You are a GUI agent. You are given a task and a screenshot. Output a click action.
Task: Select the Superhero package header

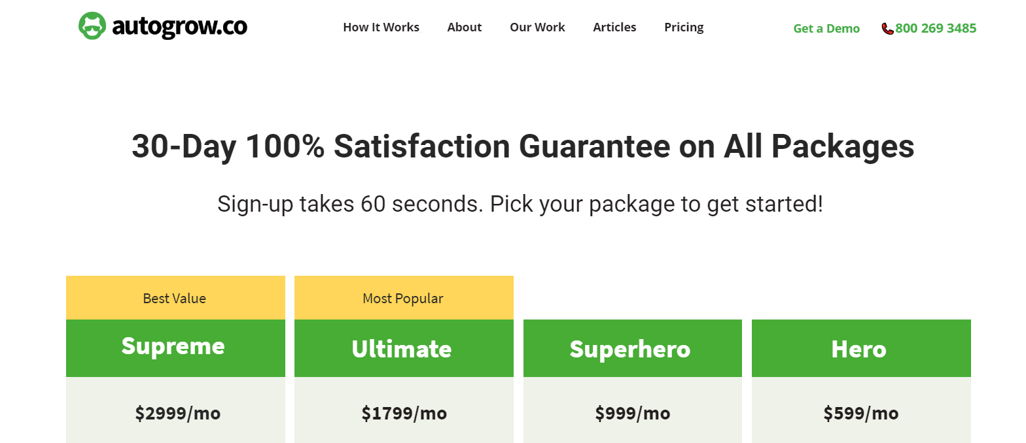(x=631, y=348)
